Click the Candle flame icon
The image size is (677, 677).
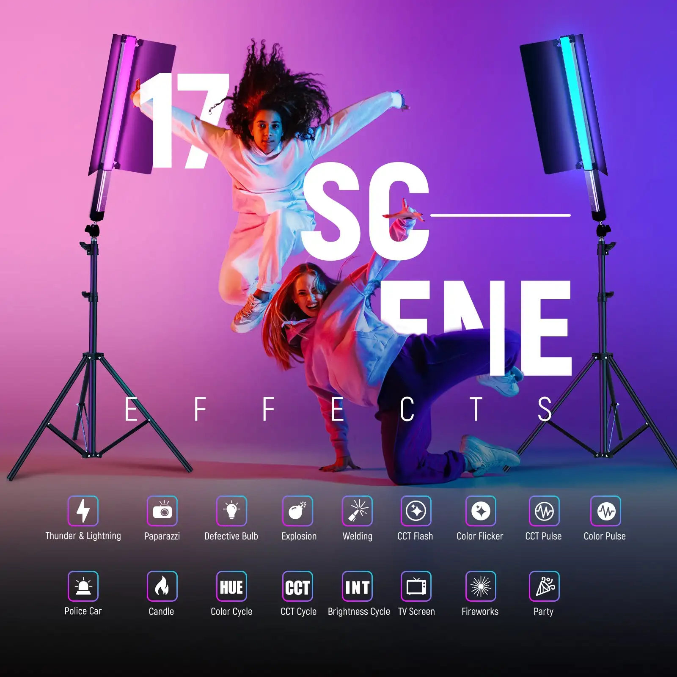[162, 586]
